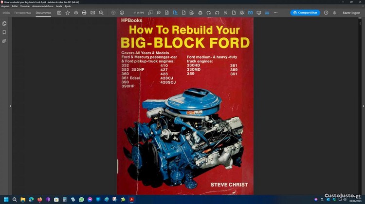The height and width of the screenshot is (204, 365).
Task: Show more tools via three-dots button
Action: pyautogui.click(x=276, y=13)
